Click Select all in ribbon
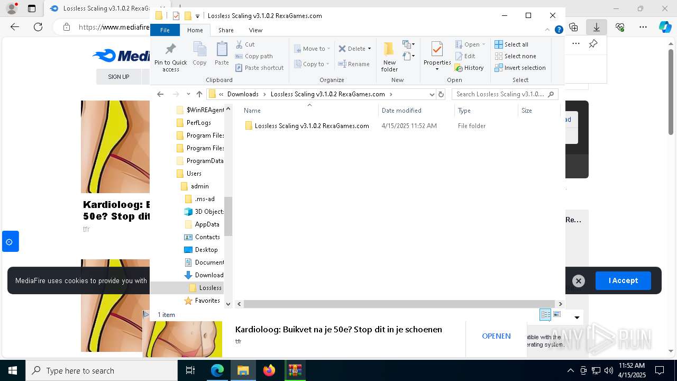This screenshot has height=381, width=677. tap(511, 44)
